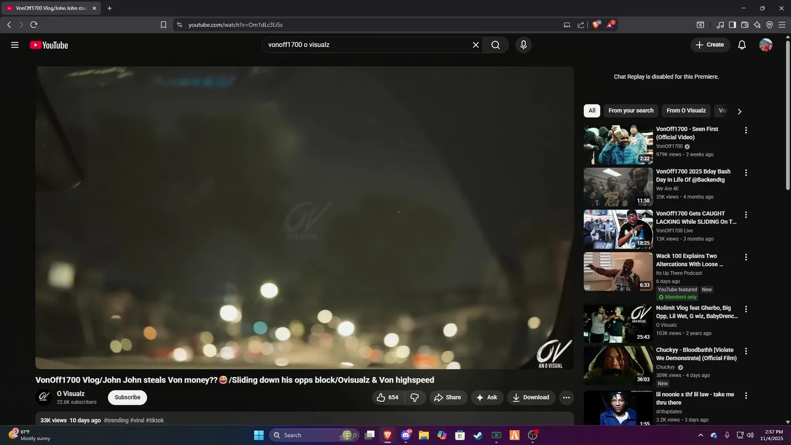This screenshot has width=791, height=445.
Task: Open the O Visualz channel avatar
Action: tap(44, 397)
